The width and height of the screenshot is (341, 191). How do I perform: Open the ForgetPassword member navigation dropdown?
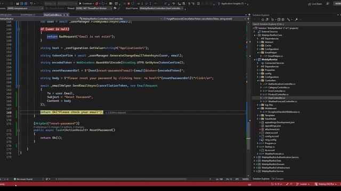pos(205,19)
